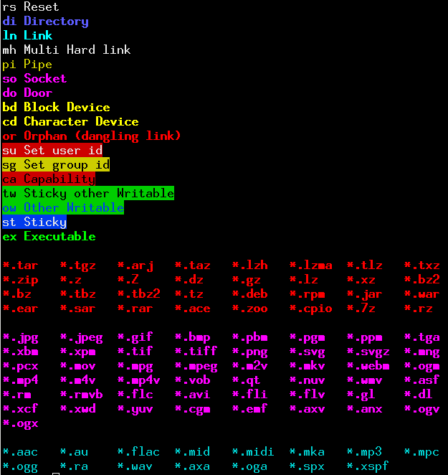Select the '*.mp3' extension
The height and width of the screenshot is (475, 448).
click(364, 452)
